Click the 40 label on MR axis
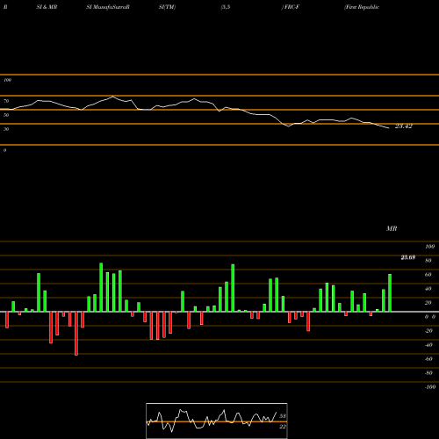The height and width of the screenshot is (439, 439). (428, 289)
